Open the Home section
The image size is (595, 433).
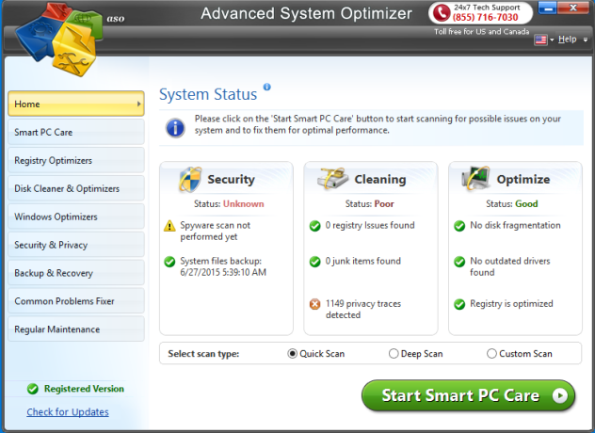[76, 104]
